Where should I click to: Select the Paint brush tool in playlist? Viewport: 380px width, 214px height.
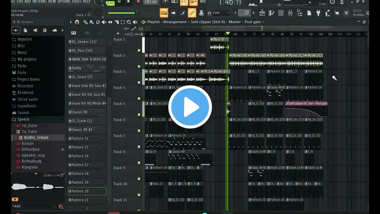(91, 22)
